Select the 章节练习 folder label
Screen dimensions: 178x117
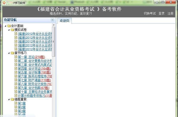[20, 53]
